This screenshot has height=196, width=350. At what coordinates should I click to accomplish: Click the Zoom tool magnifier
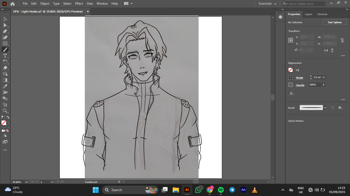[x=5, y=111]
